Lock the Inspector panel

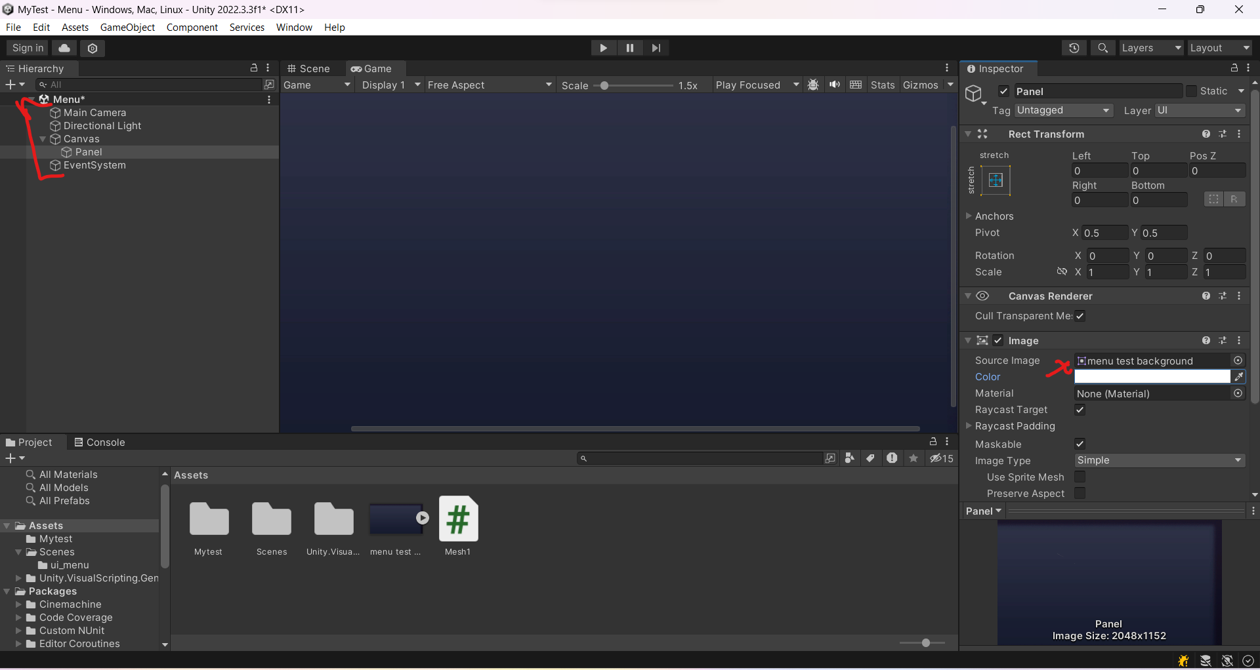(x=1234, y=68)
